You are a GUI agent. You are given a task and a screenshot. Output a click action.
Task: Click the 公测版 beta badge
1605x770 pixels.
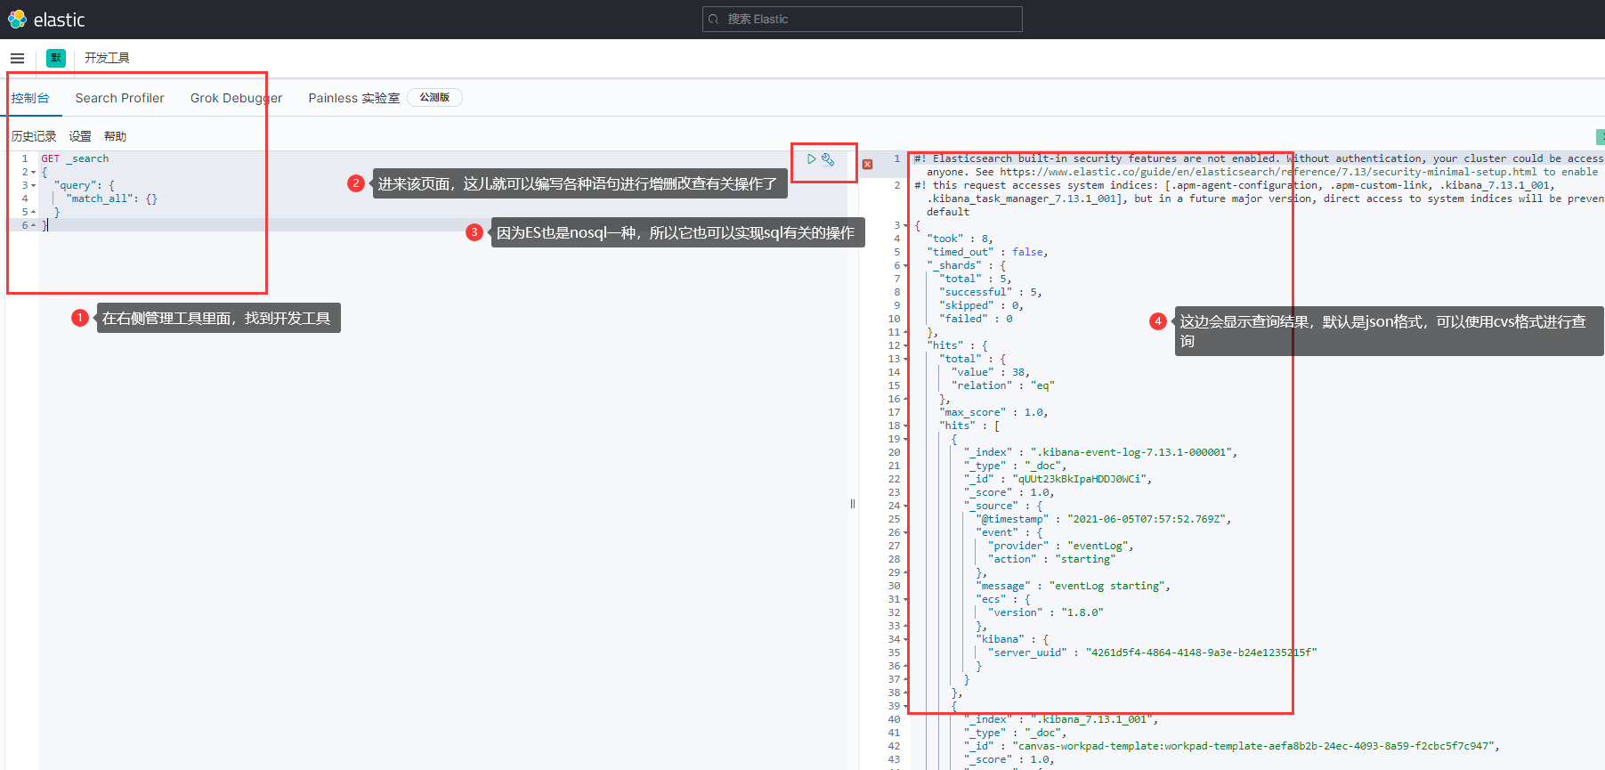coord(434,97)
